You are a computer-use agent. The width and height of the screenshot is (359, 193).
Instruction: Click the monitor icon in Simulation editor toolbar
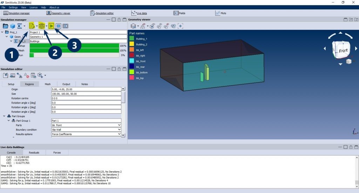(x=13, y=75)
